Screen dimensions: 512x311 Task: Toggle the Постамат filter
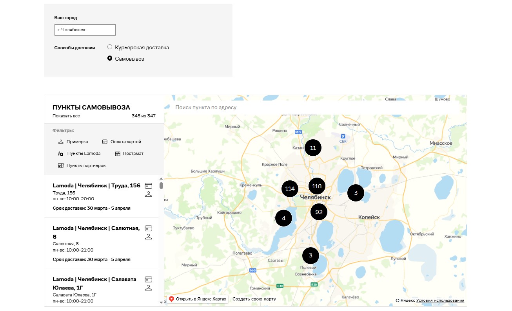click(129, 153)
